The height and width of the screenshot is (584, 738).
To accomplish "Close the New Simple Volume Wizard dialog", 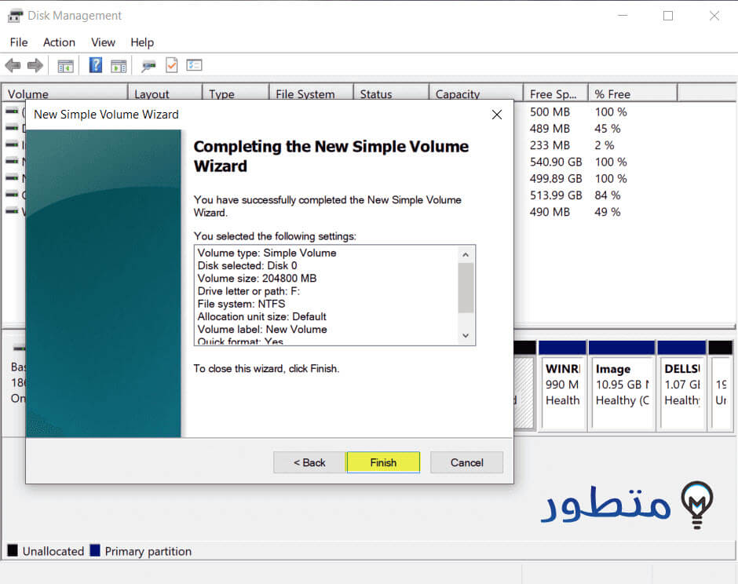I will [496, 115].
